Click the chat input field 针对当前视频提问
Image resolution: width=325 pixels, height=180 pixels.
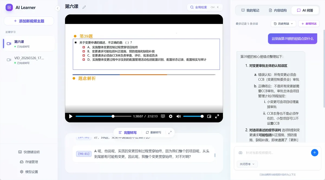(x=276, y=153)
